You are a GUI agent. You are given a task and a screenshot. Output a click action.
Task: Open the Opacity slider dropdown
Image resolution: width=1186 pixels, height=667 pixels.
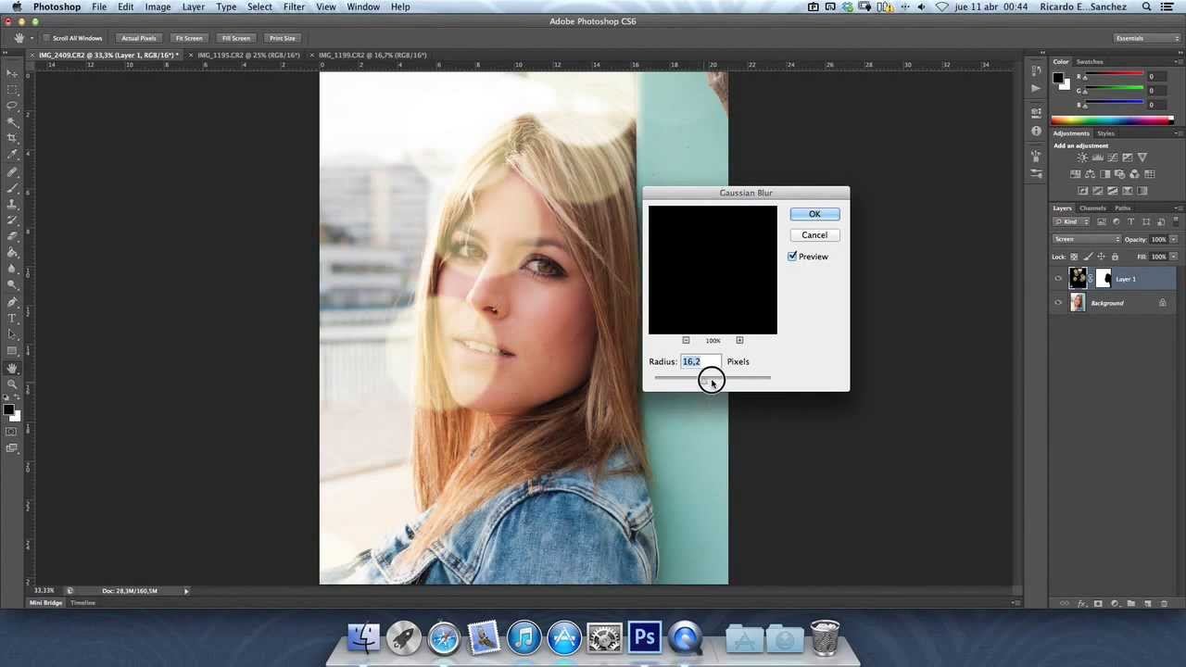pyautogui.click(x=1173, y=239)
